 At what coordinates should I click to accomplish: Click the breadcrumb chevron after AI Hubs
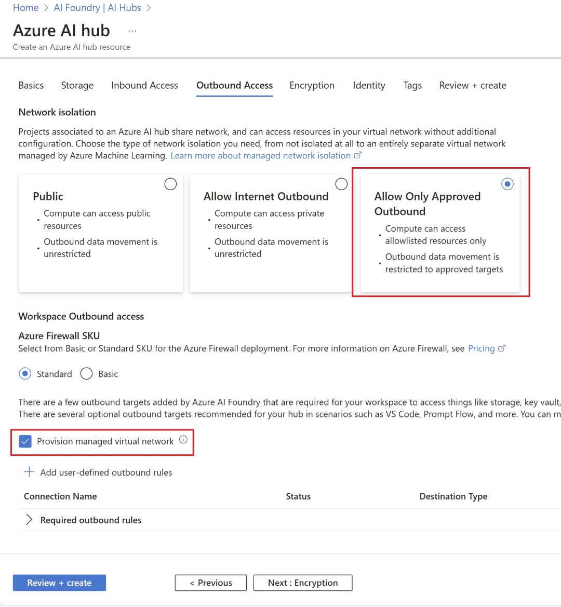149,8
